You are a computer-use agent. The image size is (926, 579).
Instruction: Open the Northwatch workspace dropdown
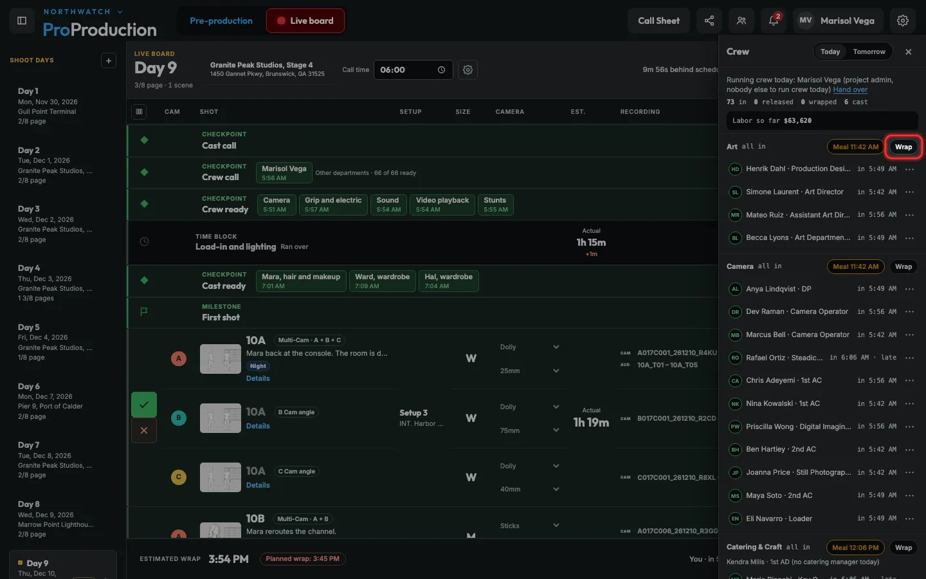pos(83,12)
